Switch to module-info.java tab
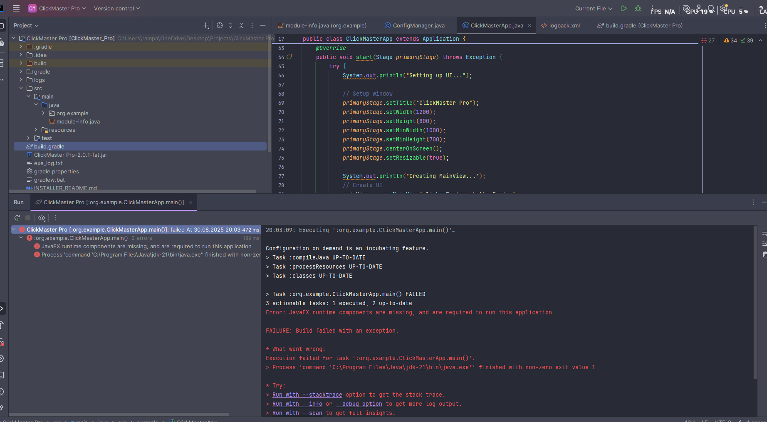The height and width of the screenshot is (422, 767). click(x=322, y=25)
